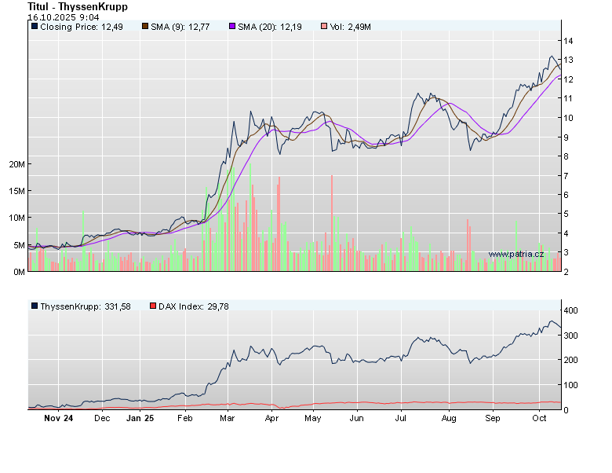Click the ThyssenKrupp swatch in lower chart legend

[x=35, y=306]
